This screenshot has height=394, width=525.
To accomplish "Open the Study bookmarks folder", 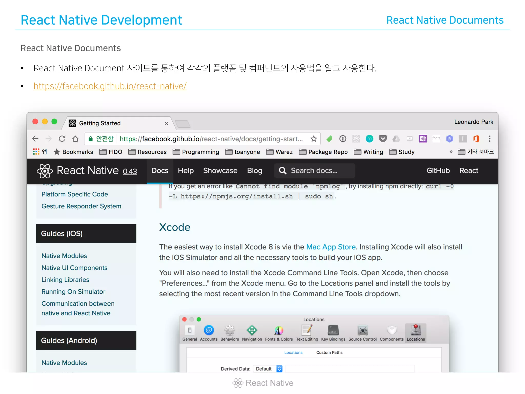I will pos(402,152).
